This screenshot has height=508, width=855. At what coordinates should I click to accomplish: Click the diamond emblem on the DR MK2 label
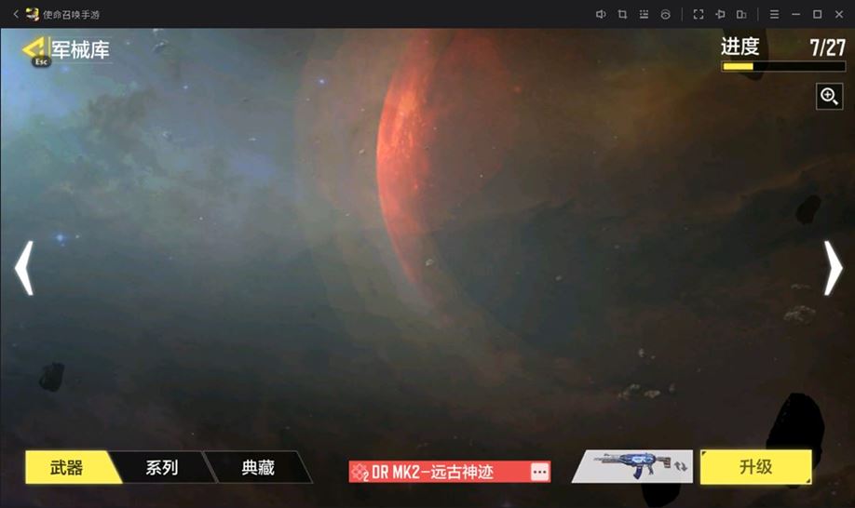tap(360, 472)
